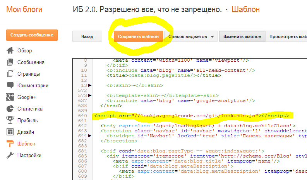Click the Обзор home icon

click(x=10, y=50)
